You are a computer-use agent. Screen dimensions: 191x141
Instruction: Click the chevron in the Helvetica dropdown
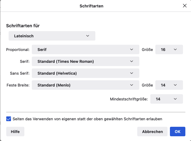point(132,73)
